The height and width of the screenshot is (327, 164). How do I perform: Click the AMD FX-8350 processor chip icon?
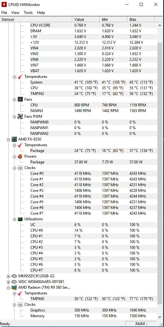click(x=14, y=139)
